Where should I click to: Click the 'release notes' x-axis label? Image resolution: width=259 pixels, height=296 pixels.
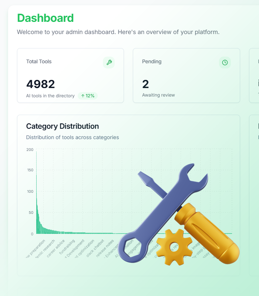click(105, 248)
